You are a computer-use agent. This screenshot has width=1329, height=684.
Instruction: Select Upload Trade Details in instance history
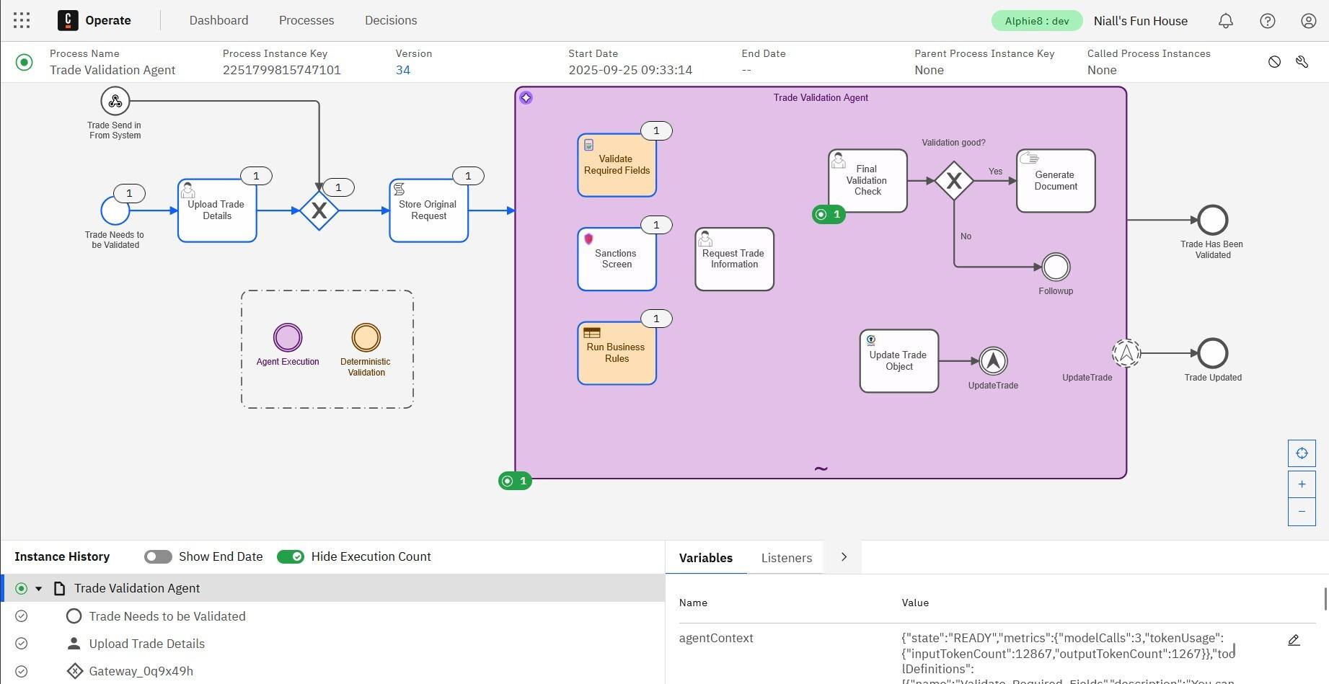click(146, 644)
